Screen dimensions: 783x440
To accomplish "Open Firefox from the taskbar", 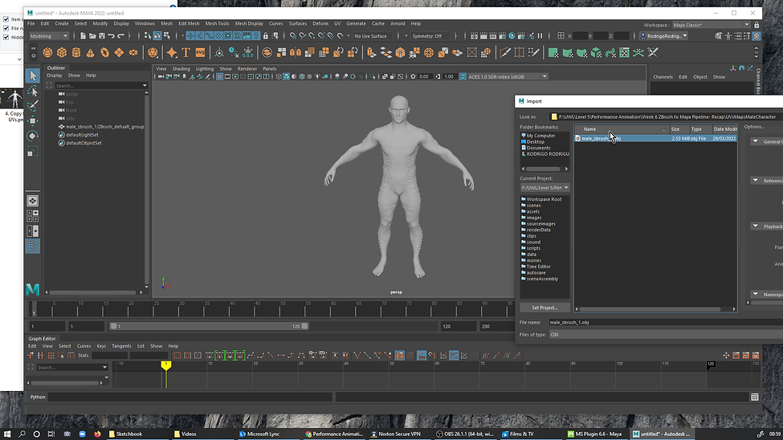I will point(97,434).
